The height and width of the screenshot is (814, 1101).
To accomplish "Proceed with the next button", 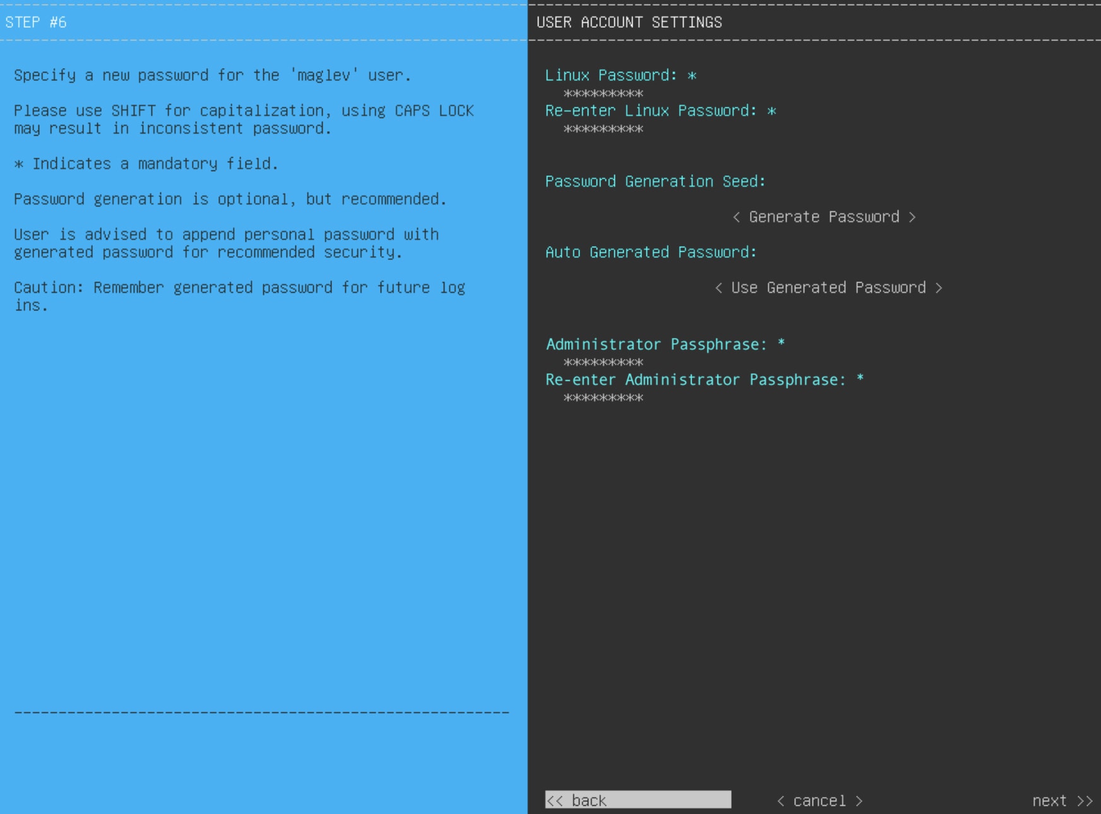I will (x=1061, y=801).
